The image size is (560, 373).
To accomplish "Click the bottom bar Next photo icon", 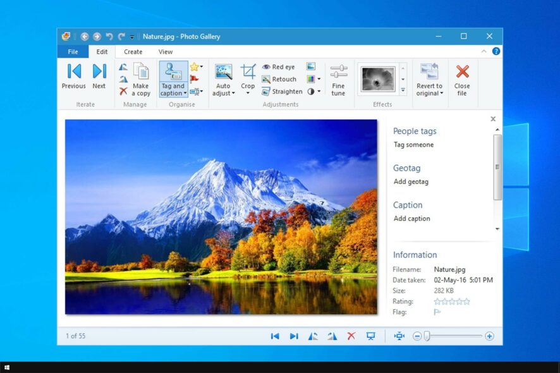I will (x=294, y=336).
